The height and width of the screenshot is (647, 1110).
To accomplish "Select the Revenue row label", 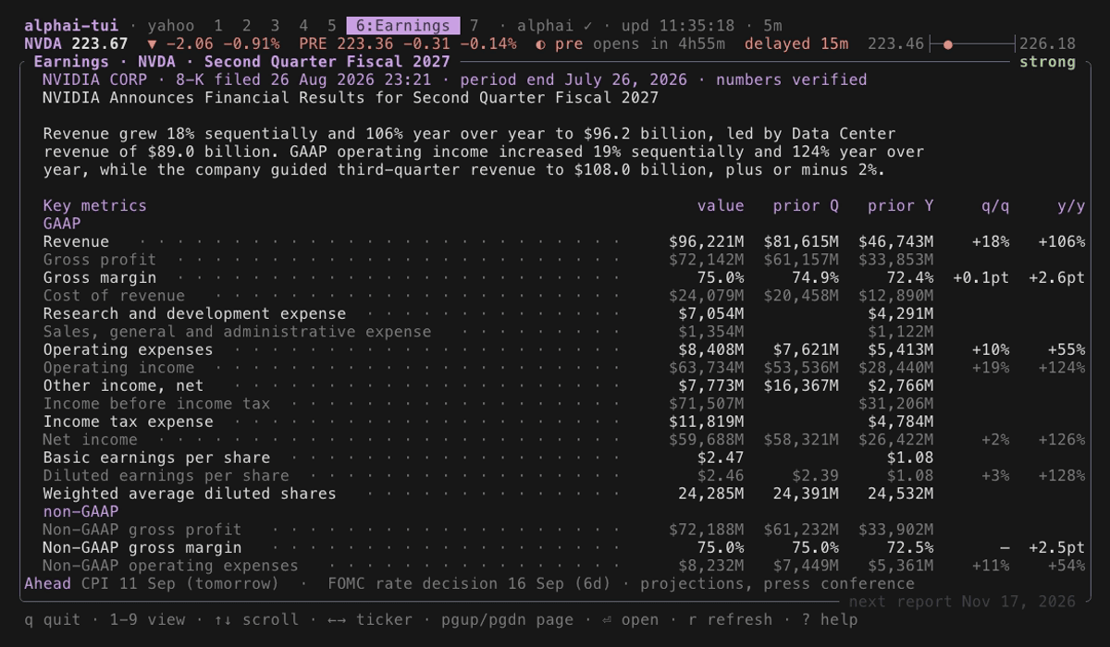I will point(76,242).
